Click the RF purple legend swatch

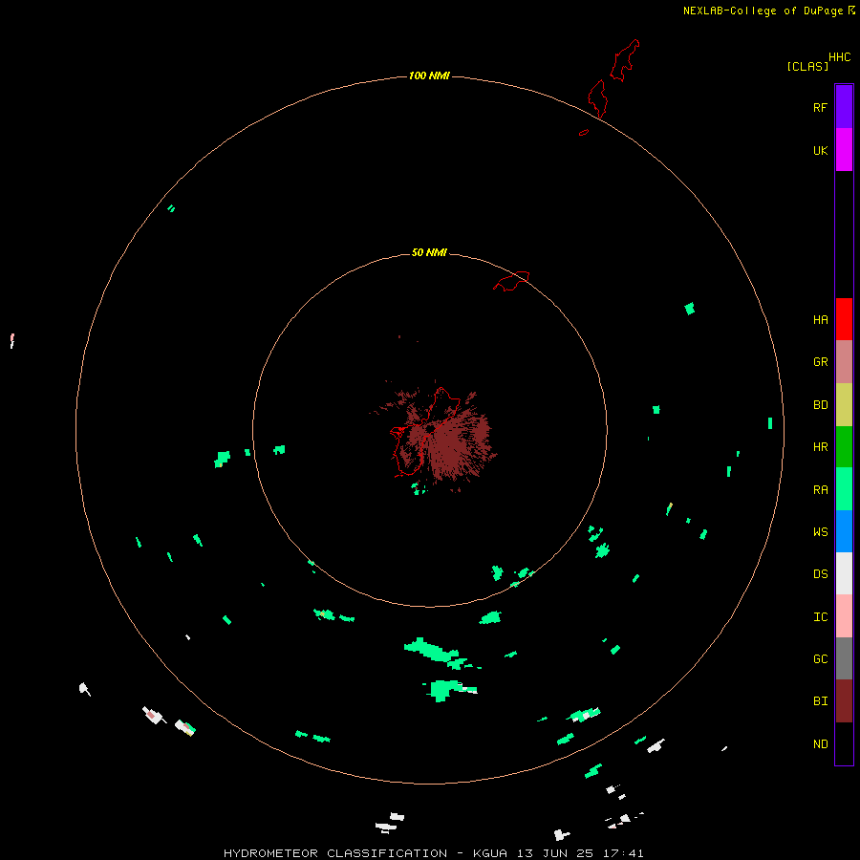point(844,107)
